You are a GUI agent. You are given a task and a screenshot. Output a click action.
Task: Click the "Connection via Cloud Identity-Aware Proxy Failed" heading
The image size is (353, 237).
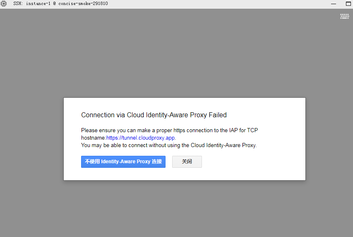[x=154, y=115]
